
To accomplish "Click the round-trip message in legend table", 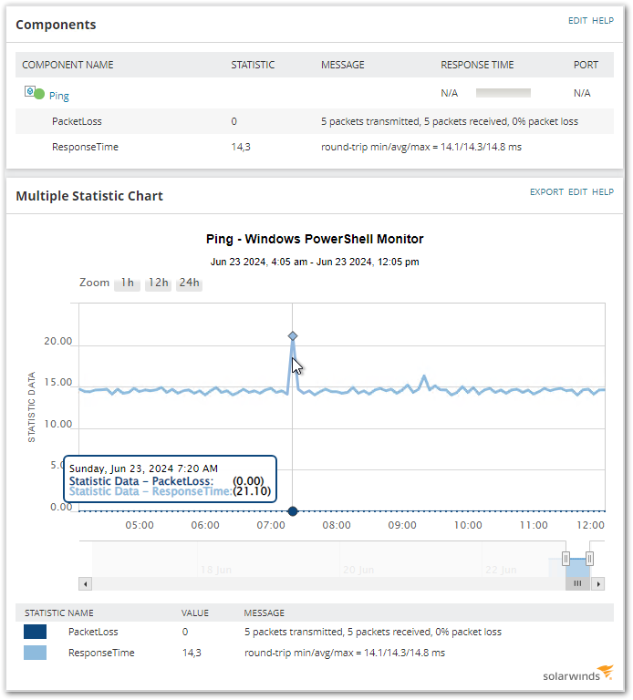I will pyautogui.click(x=345, y=653).
